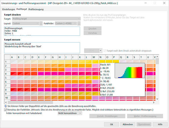169x128 pixels.
Task: Click the ellipsis button next to Farbfelder
Action: click(79, 23)
